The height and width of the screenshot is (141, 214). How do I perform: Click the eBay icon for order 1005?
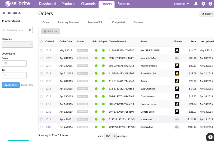point(177,127)
